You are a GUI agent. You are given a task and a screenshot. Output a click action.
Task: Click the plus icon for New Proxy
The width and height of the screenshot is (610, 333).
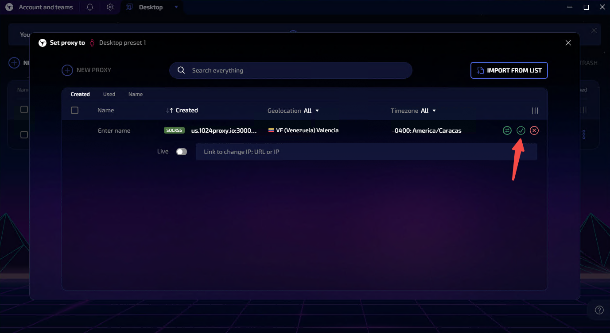tap(67, 70)
